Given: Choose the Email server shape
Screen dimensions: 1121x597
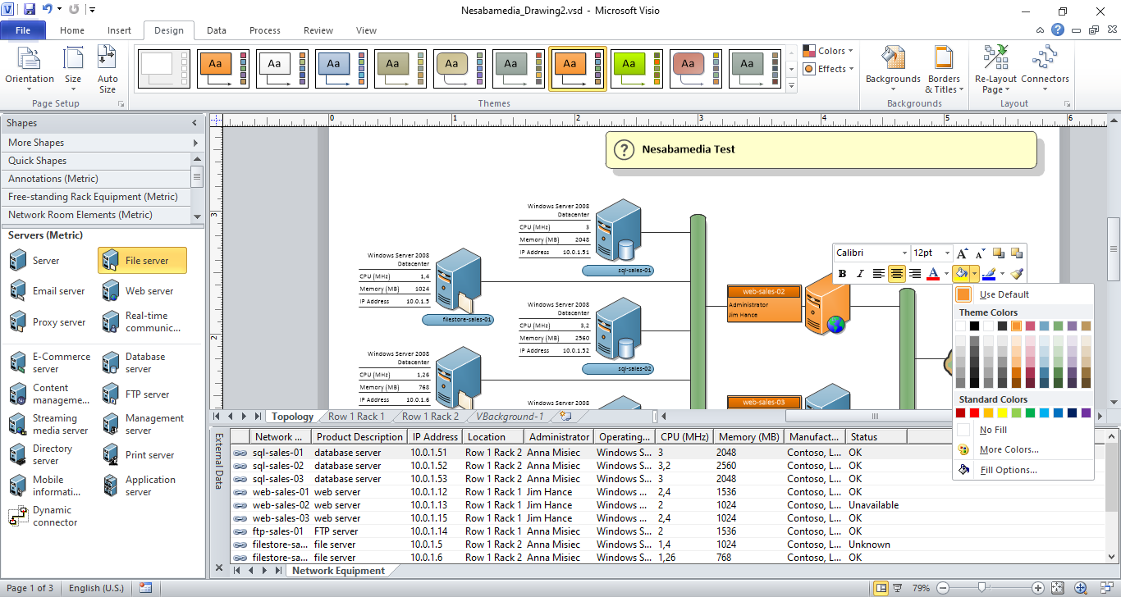Looking at the screenshot, I should pos(48,291).
